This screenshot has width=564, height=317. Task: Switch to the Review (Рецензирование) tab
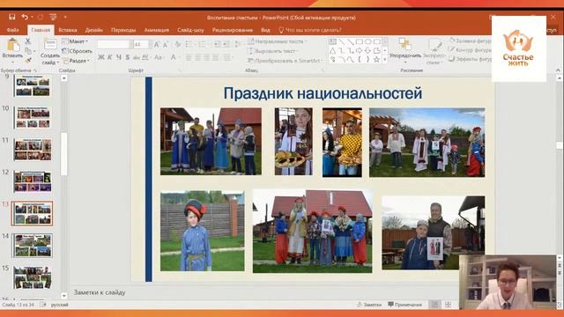pyautogui.click(x=233, y=30)
